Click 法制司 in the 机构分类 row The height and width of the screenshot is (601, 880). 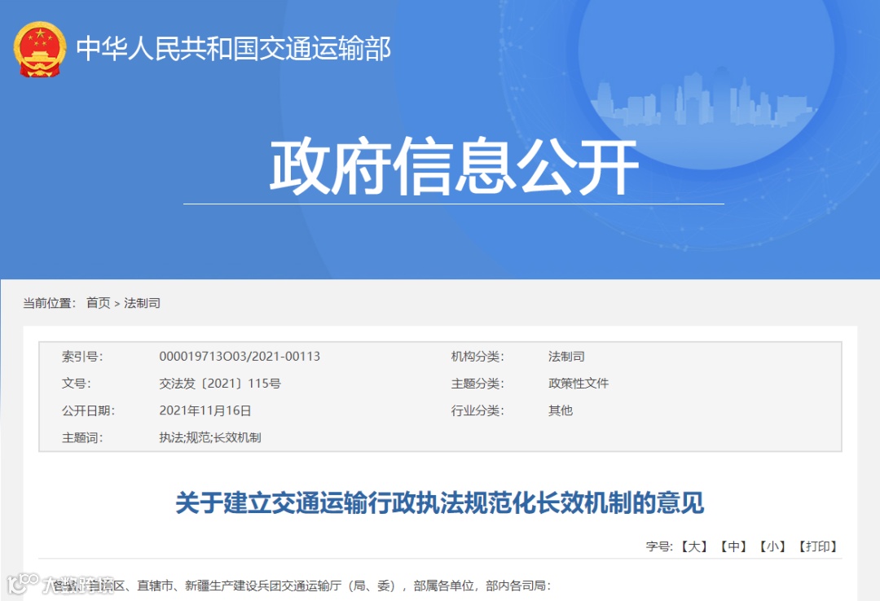click(x=566, y=357)
